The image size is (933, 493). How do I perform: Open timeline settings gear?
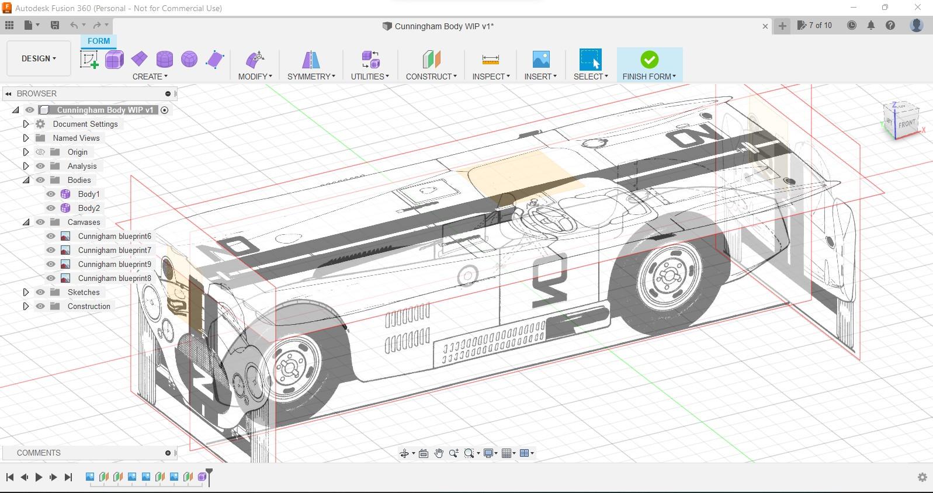(922, 477)
